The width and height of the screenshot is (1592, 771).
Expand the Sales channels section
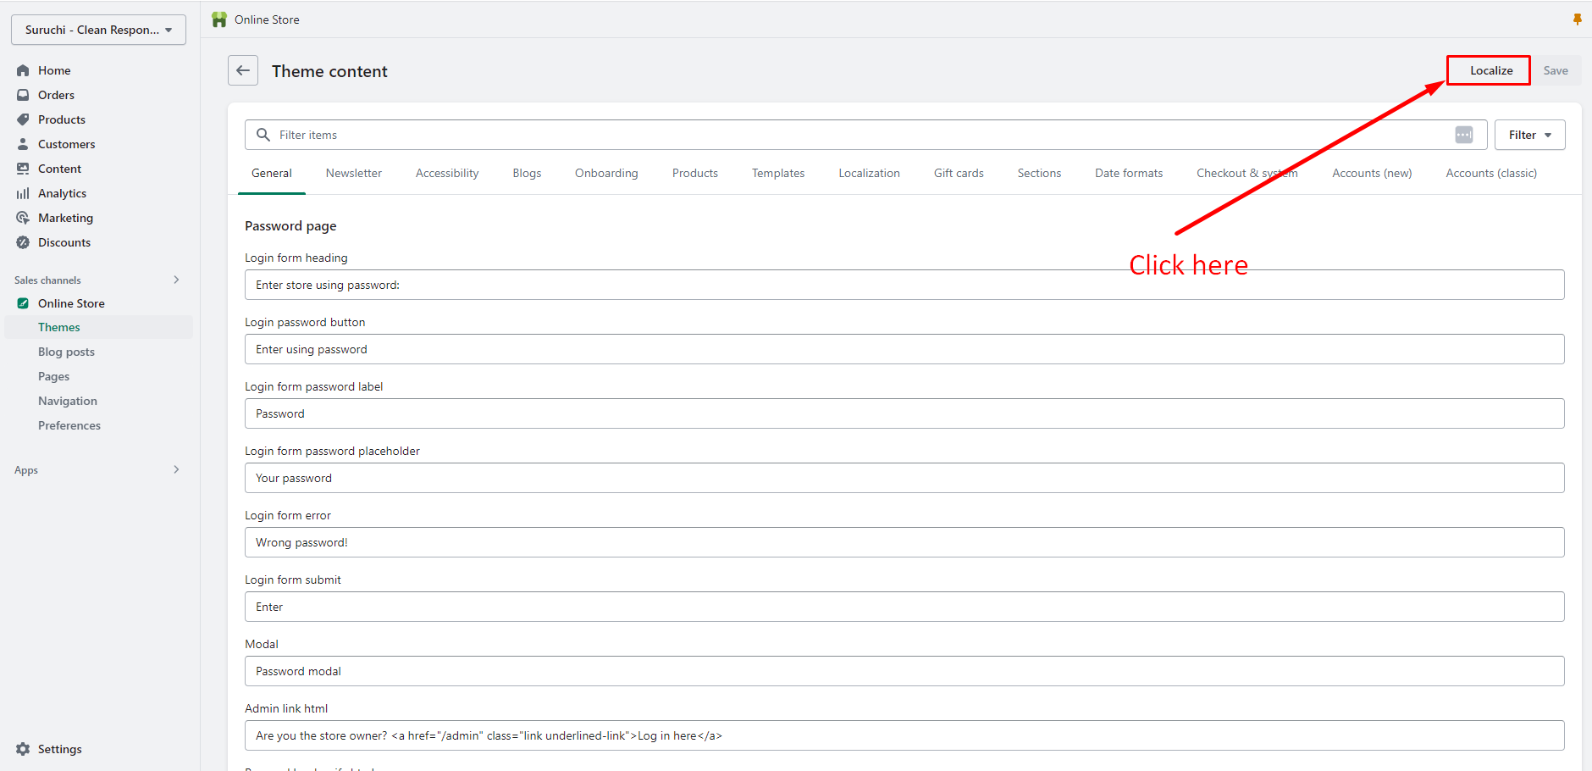(x=176, y=280)
